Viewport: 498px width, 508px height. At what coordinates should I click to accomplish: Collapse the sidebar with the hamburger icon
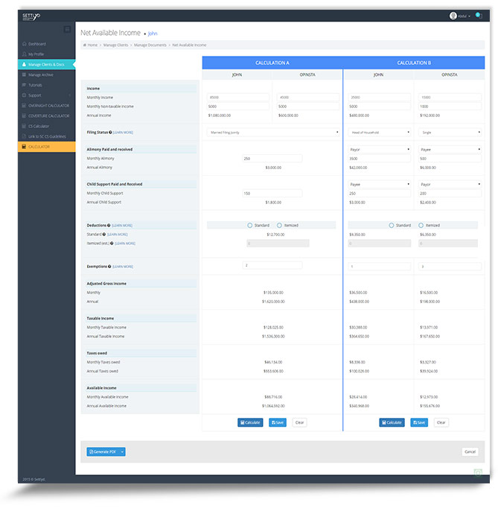[67, 29]
